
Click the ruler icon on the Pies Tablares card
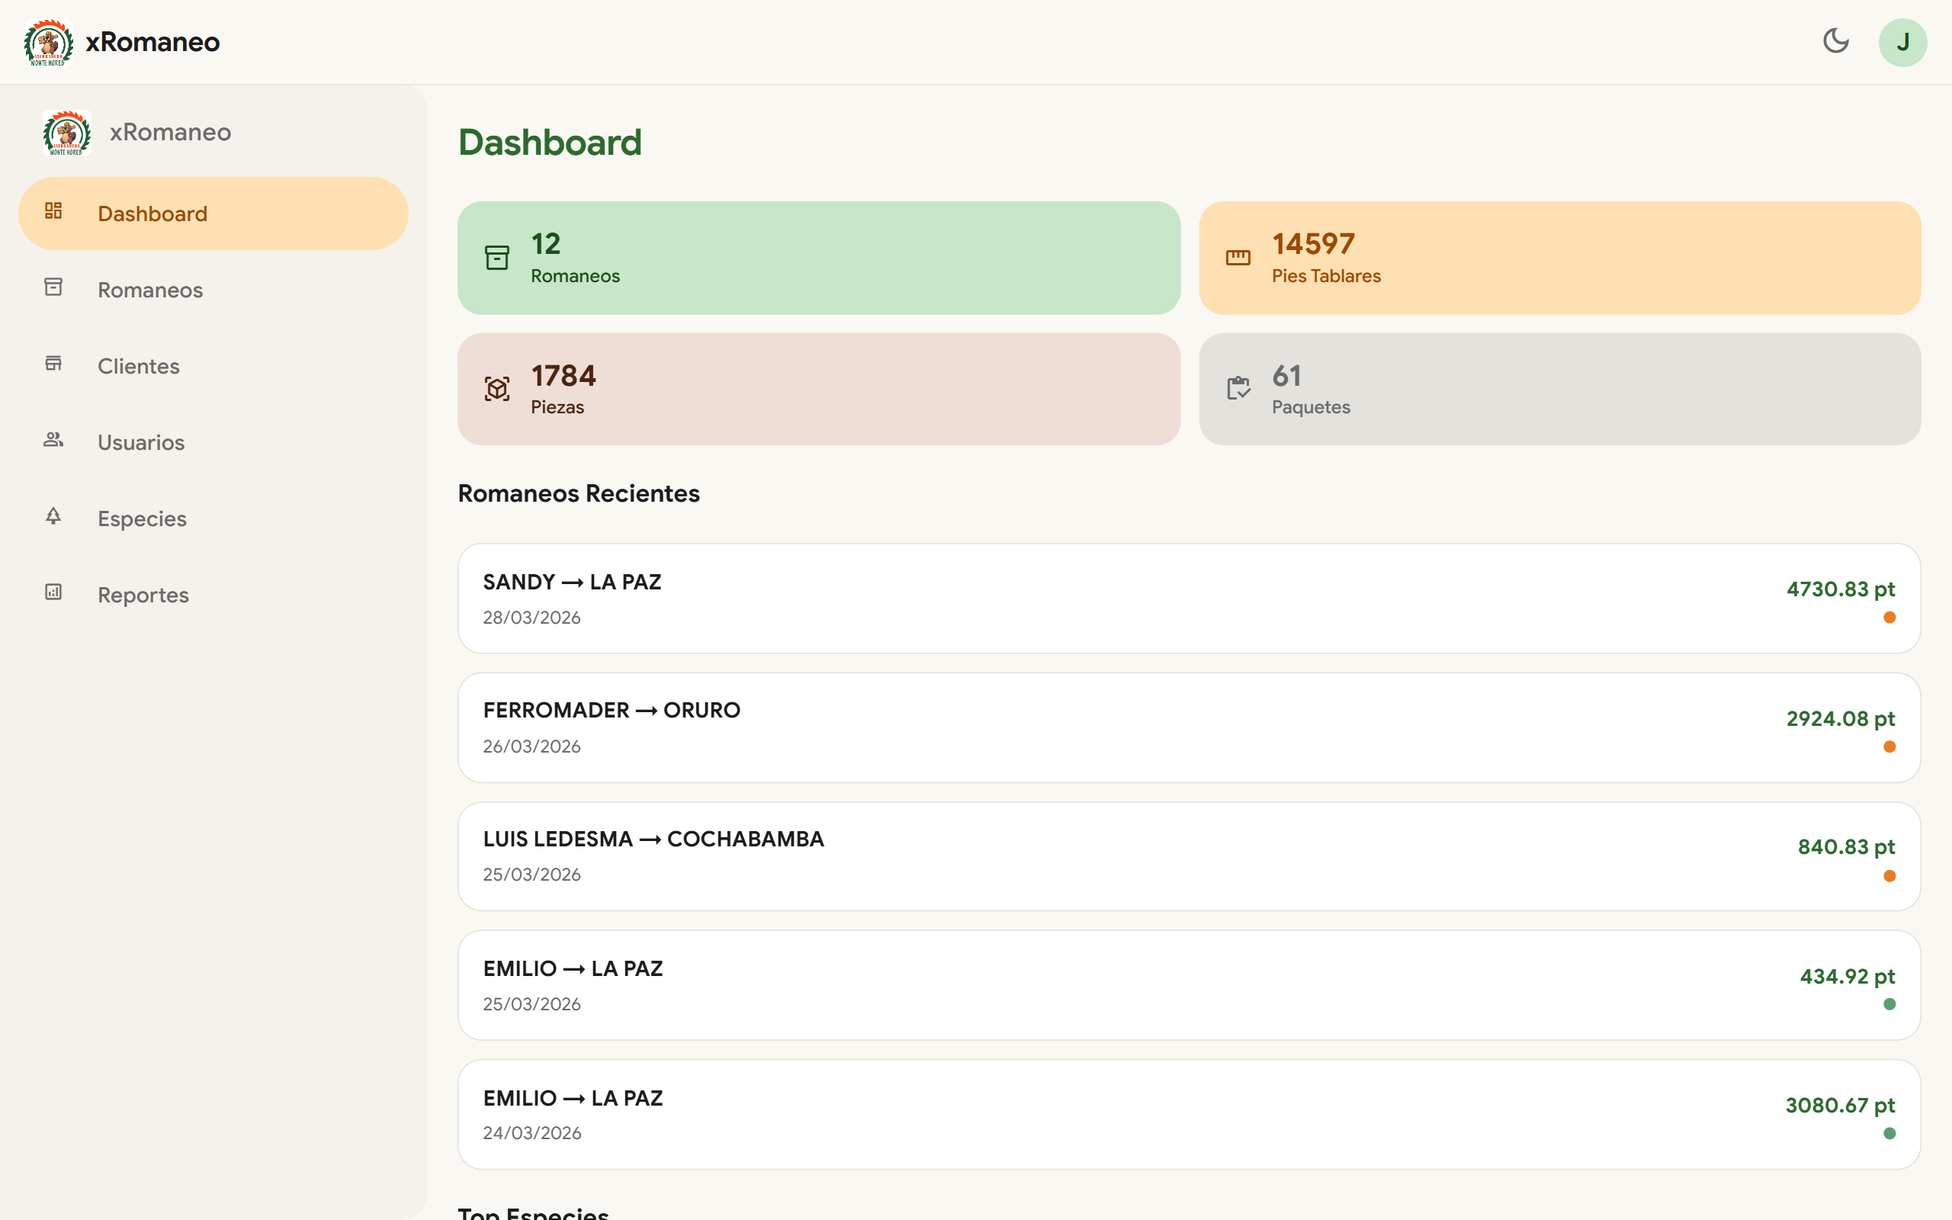coord(1238,258)
